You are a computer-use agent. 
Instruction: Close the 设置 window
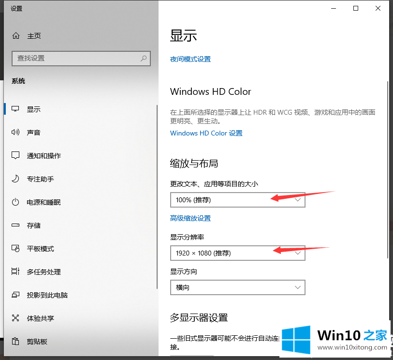pyautogui.click(x=378, y=8)
